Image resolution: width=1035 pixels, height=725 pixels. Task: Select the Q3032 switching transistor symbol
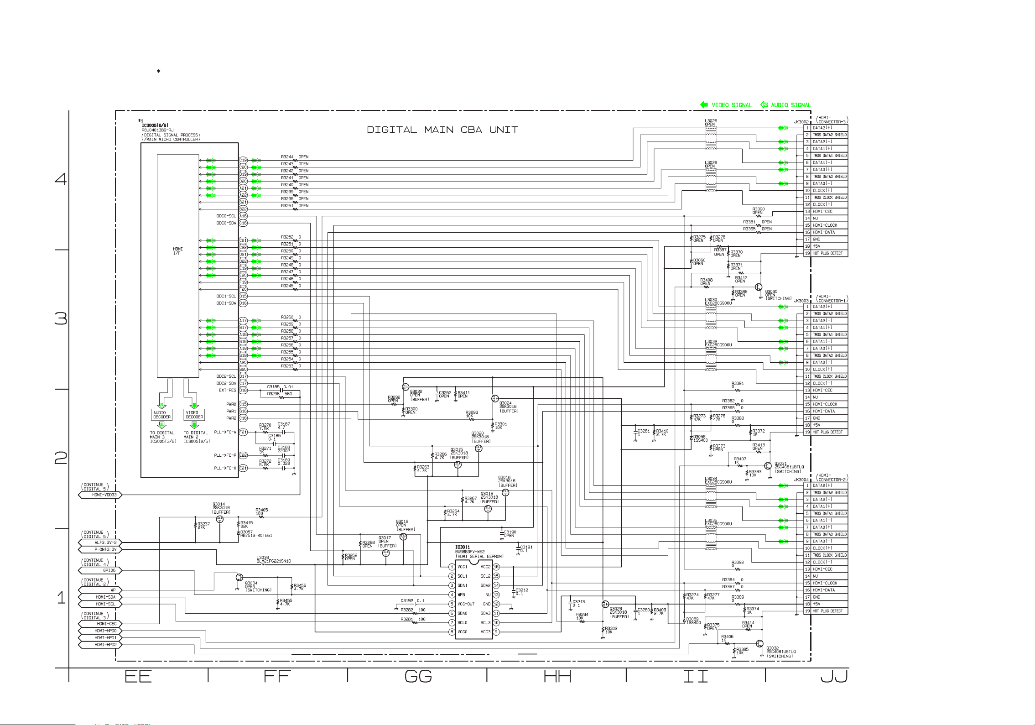(x=759, y=644)
